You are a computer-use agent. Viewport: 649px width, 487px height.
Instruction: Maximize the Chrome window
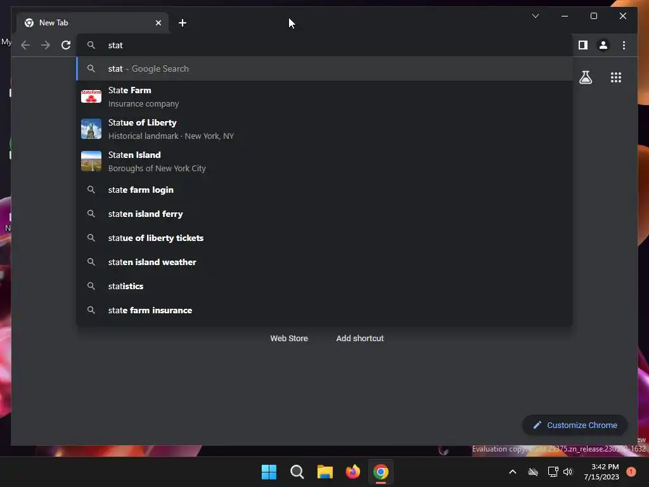tap(593, 16)
